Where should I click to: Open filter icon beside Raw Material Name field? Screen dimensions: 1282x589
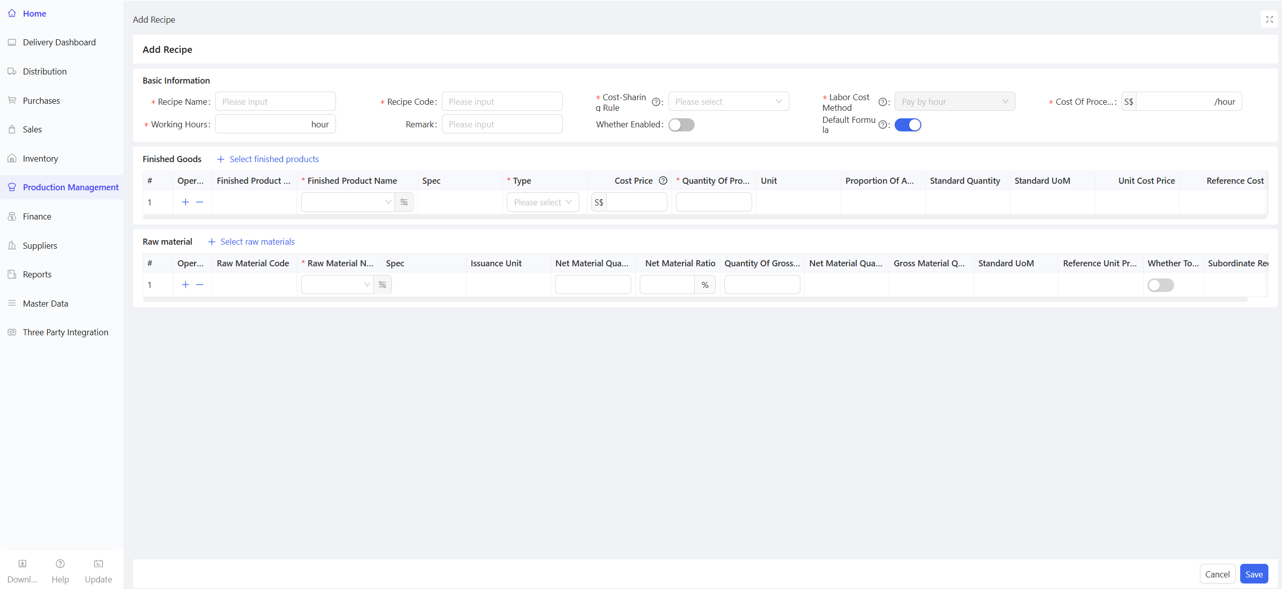pos(382,285)
